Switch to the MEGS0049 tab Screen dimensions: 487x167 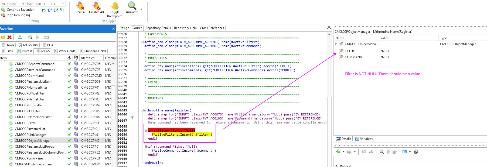click(x=28, y=45)
